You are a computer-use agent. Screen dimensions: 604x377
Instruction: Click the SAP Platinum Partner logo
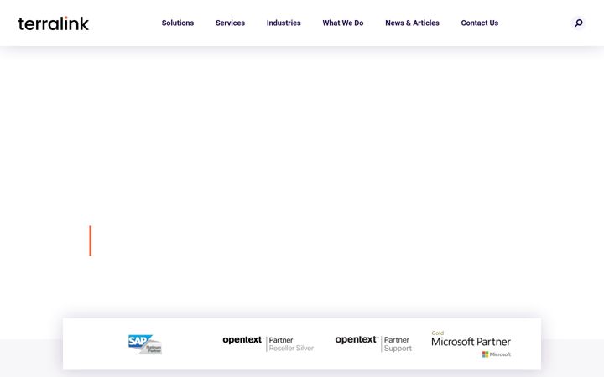coord(145,344)
